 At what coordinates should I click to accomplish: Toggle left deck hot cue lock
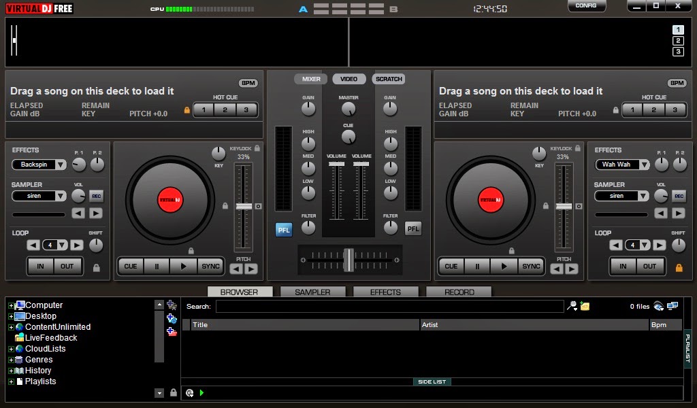[x=187, y=110]
